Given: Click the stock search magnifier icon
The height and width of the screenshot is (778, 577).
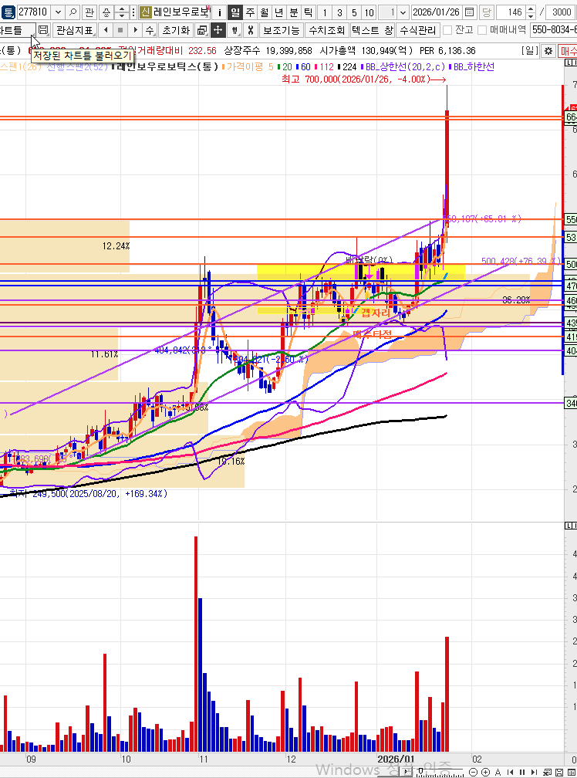Looking at the screenshot, I should coord(73,12).
